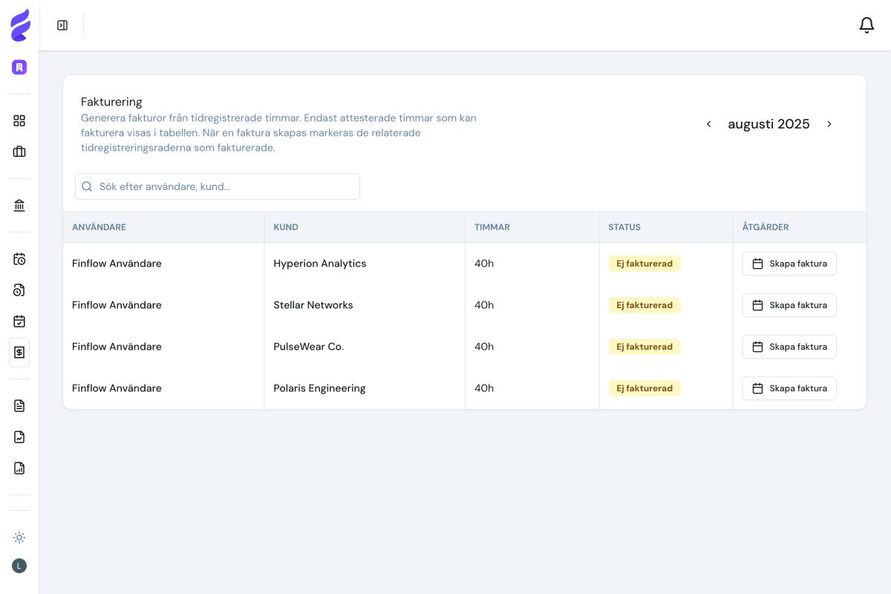This screenshot has width=891, height=594.
Task: Open the L user profile avatar
Action: pos(19,565)
